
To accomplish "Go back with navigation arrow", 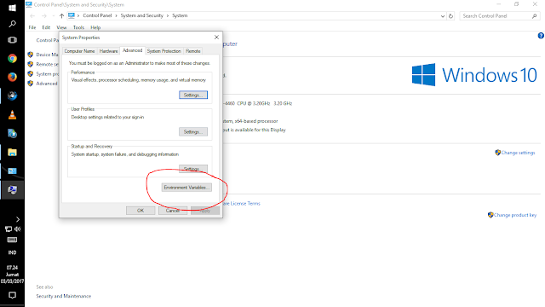I will [x=32, y=15].
